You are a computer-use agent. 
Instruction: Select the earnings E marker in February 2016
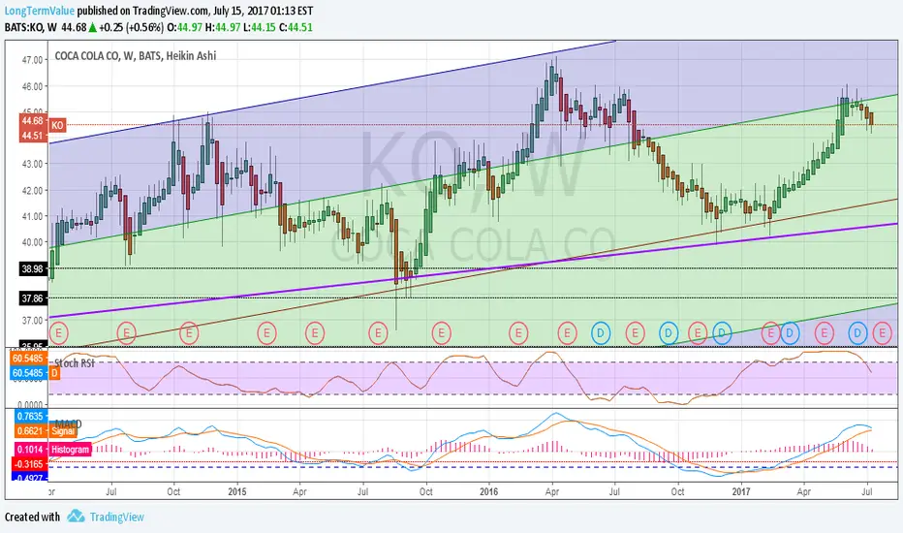click(518, 332)
